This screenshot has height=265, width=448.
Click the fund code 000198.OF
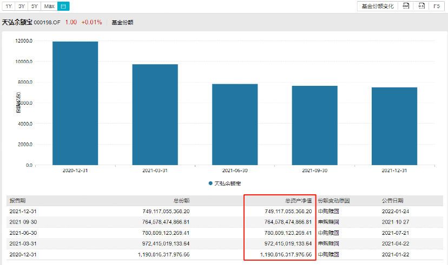(x=47, y=23)
